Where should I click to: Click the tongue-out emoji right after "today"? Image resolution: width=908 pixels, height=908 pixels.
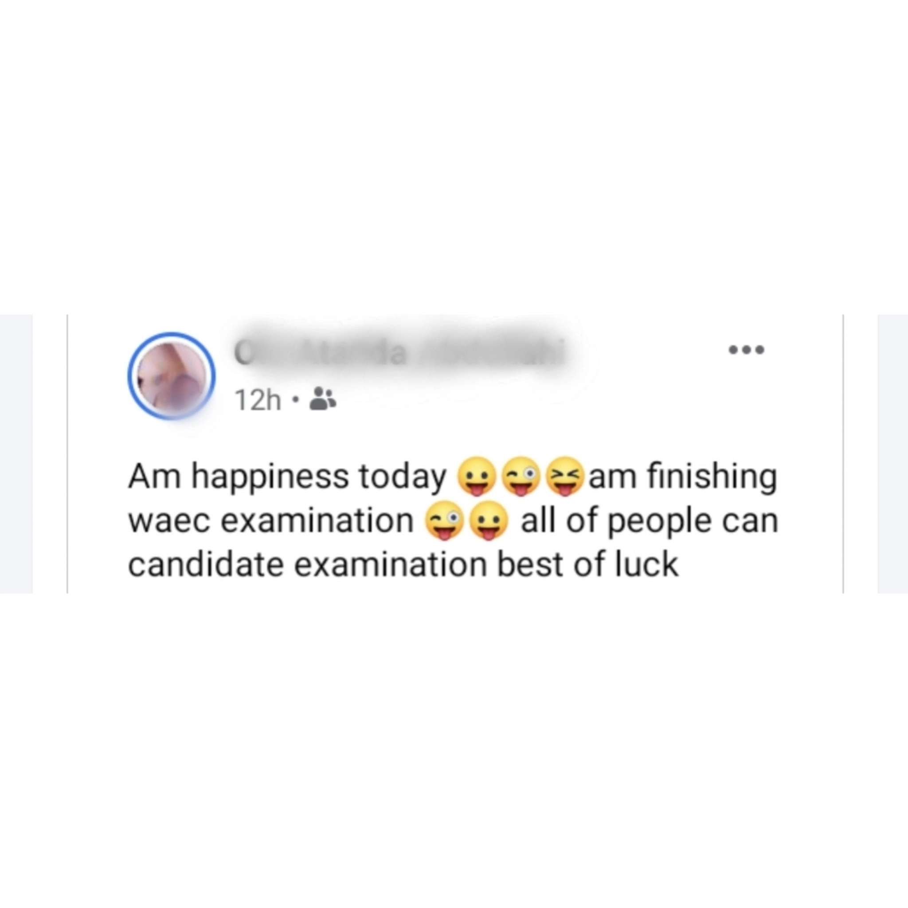click(x=477, y=477)
